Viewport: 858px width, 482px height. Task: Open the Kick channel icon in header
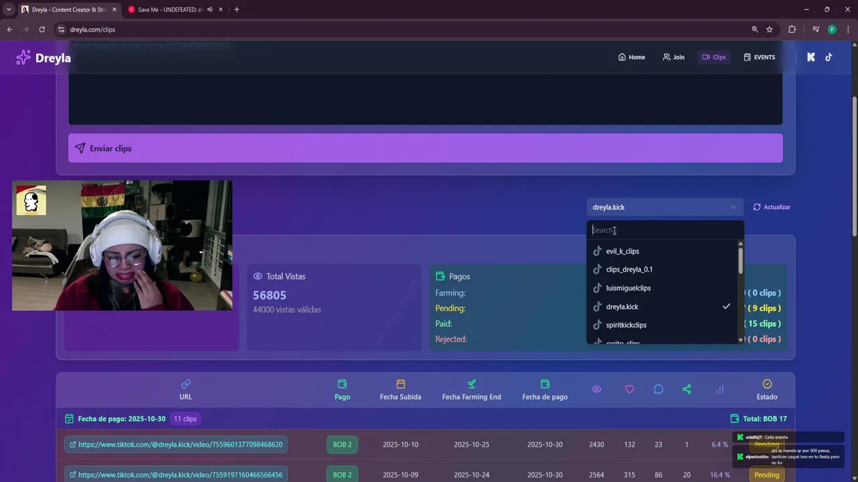811,57
